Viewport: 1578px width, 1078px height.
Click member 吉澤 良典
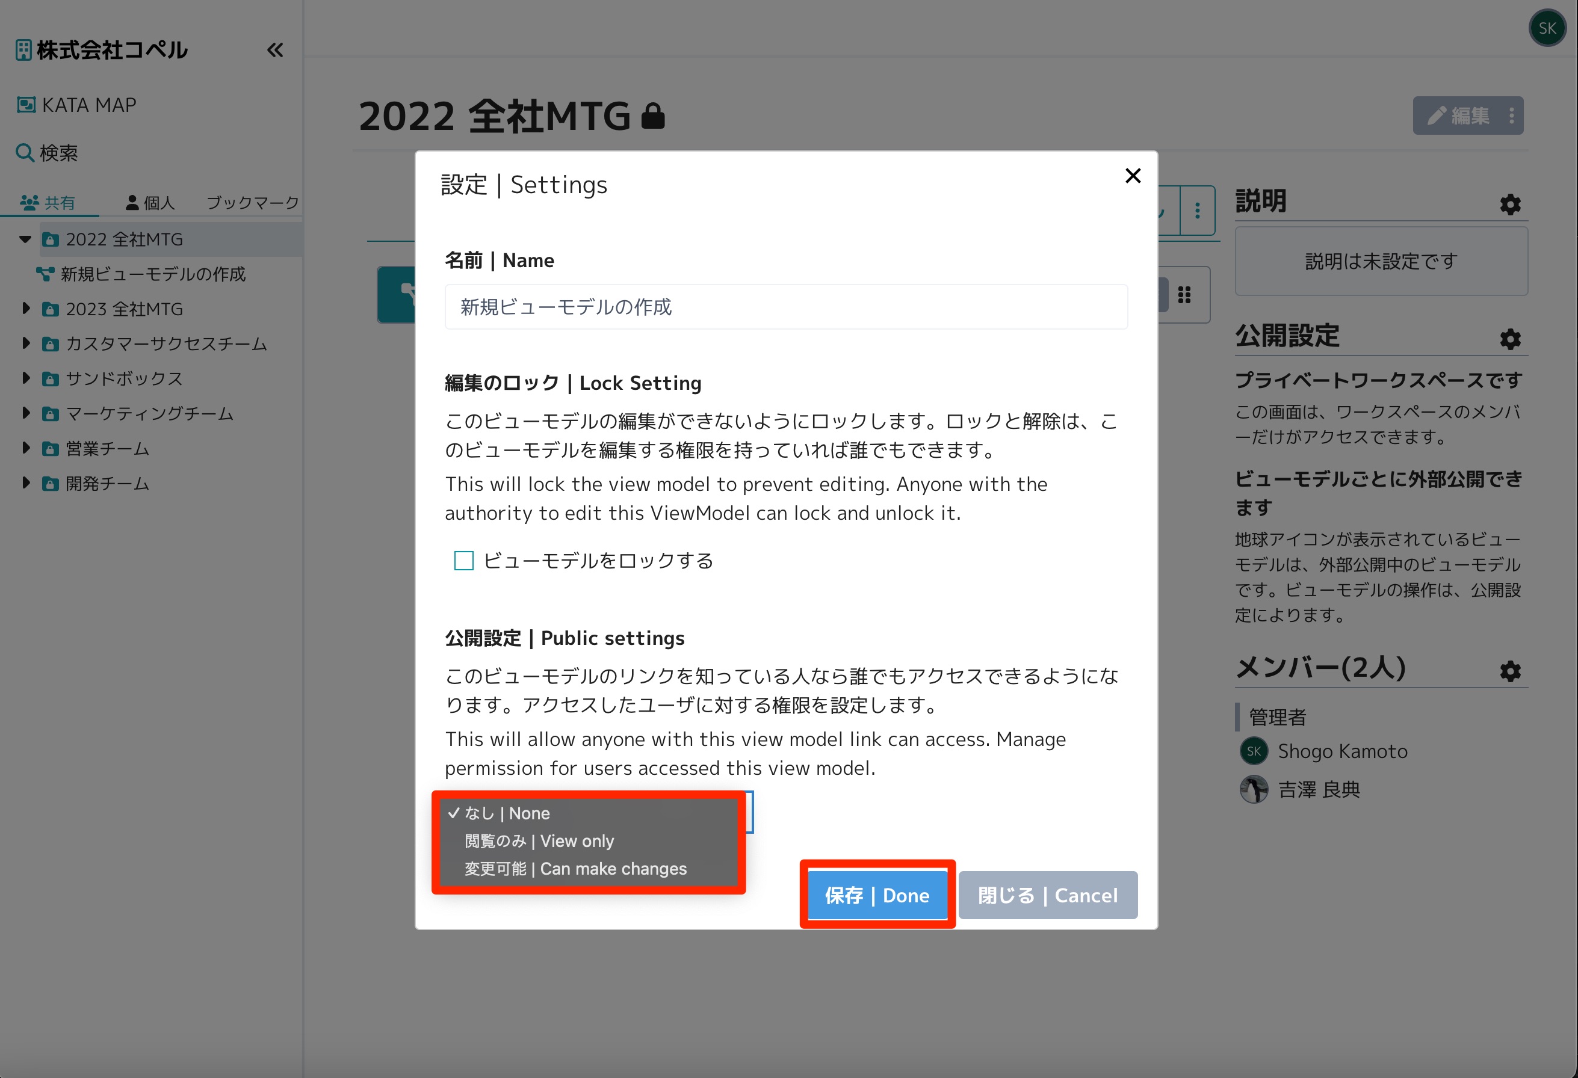tap(1319, 789)
